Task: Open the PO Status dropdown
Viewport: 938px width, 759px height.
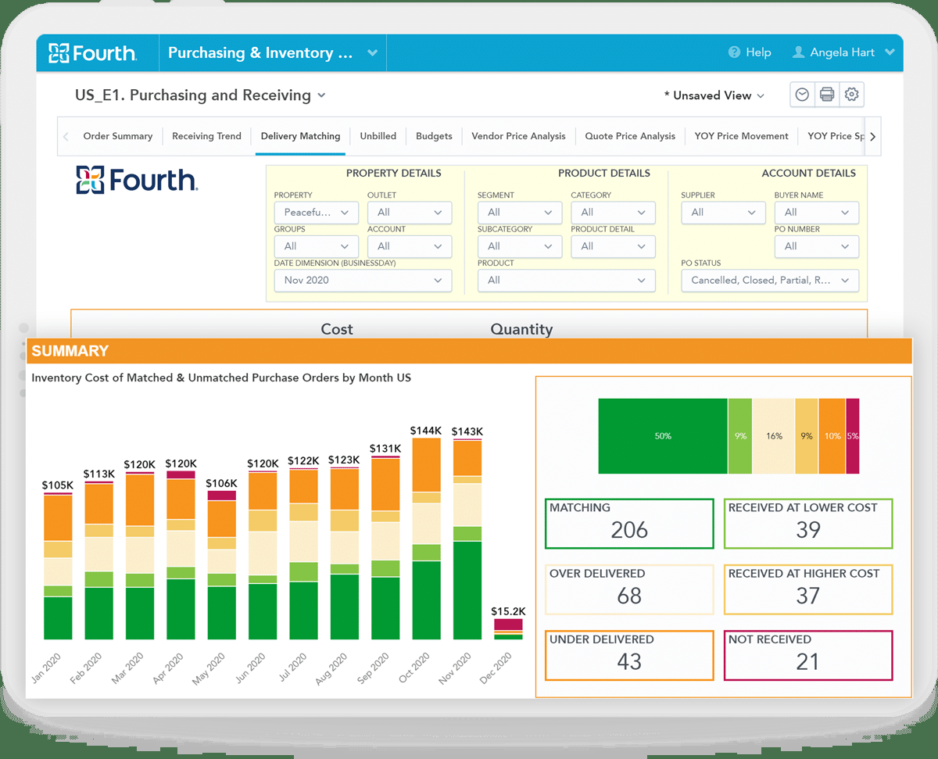Action: click(x=769, y=280)
